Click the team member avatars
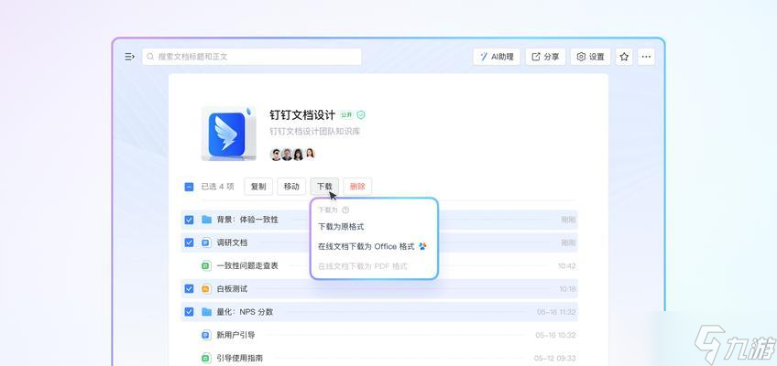 tap(293, 155)
